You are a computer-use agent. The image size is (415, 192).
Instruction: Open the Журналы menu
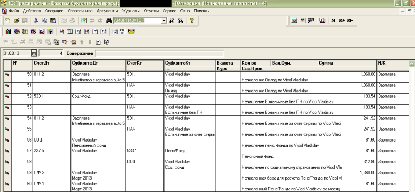131,11
